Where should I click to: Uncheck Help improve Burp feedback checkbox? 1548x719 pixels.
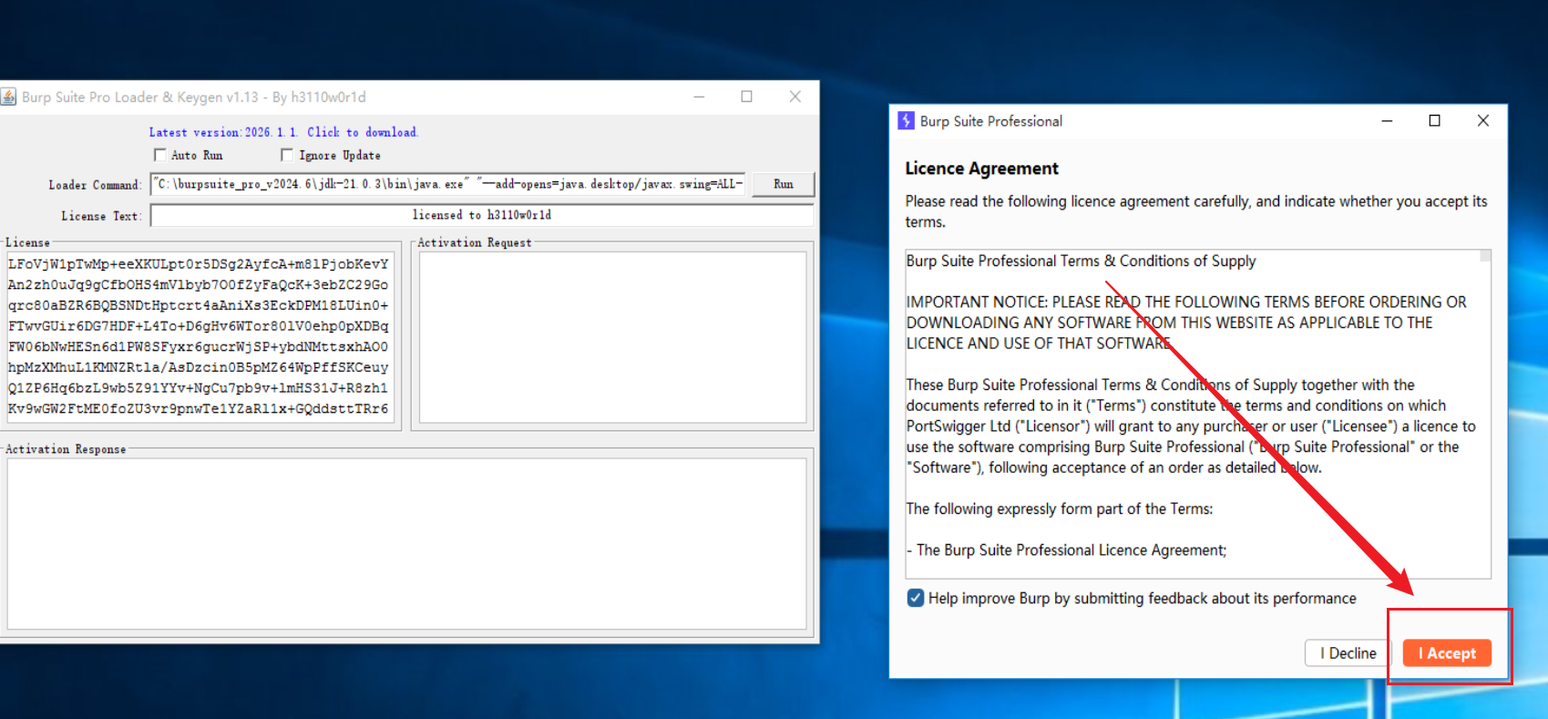pos(916,599)
